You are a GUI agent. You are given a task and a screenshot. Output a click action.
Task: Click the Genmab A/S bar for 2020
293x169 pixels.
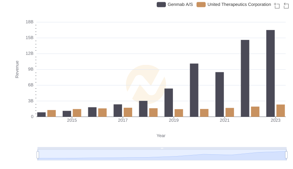pyautogui.click(x=194, y=90)
